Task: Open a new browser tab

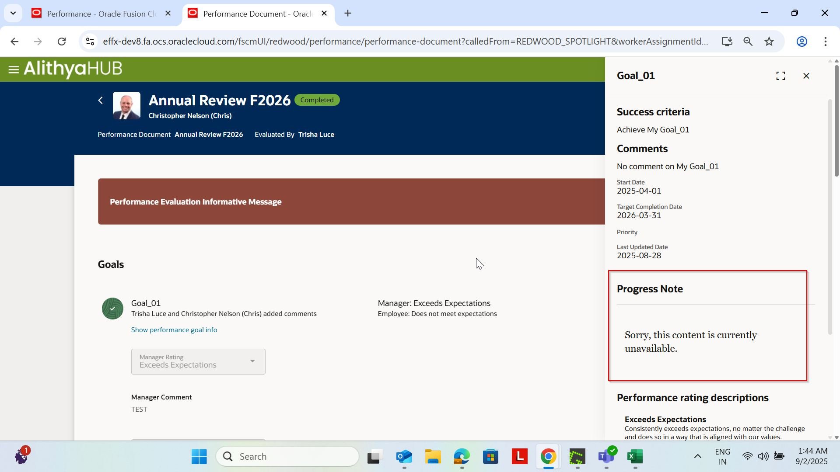Action: (347, 13)
